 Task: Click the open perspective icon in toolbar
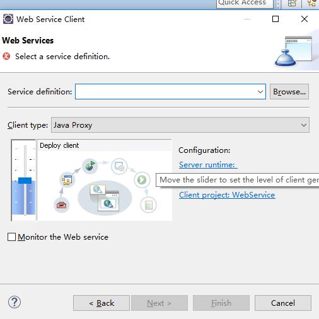[292, 3]
